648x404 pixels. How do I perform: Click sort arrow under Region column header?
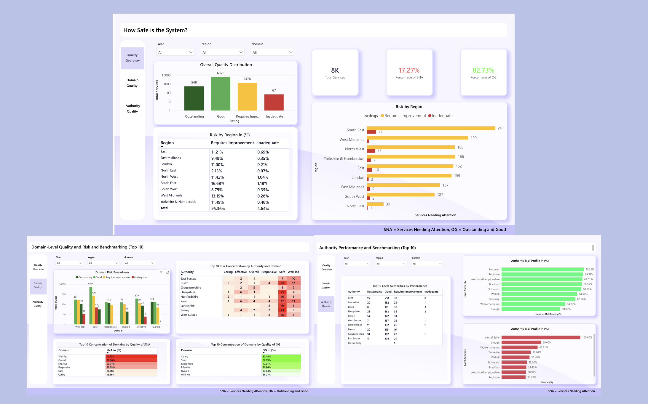tap(162, 146)
